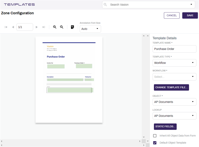Click the Purchase Order document heading
Screen dimensions: 199x147
[56, 57]
